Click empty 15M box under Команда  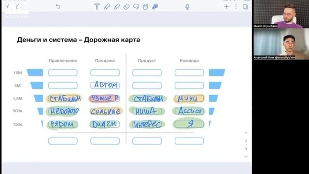[x=189, y=72]
